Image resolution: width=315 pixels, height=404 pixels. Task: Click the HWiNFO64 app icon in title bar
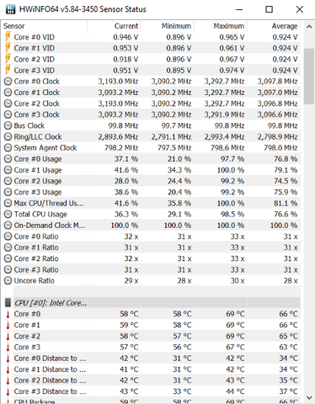tap(11, 9)
